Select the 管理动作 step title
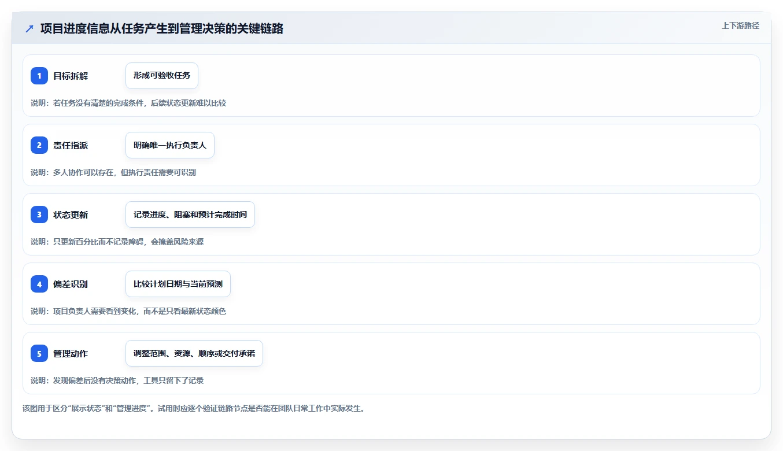 tap(71, 353)
